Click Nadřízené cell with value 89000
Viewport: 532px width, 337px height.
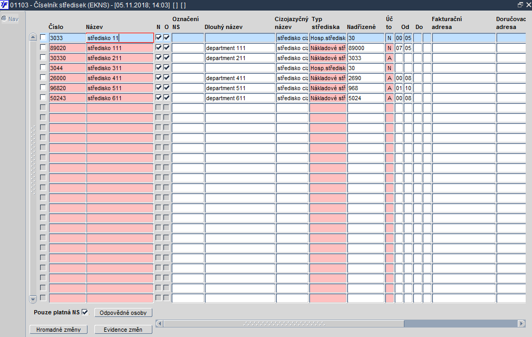tap(366, 48)
